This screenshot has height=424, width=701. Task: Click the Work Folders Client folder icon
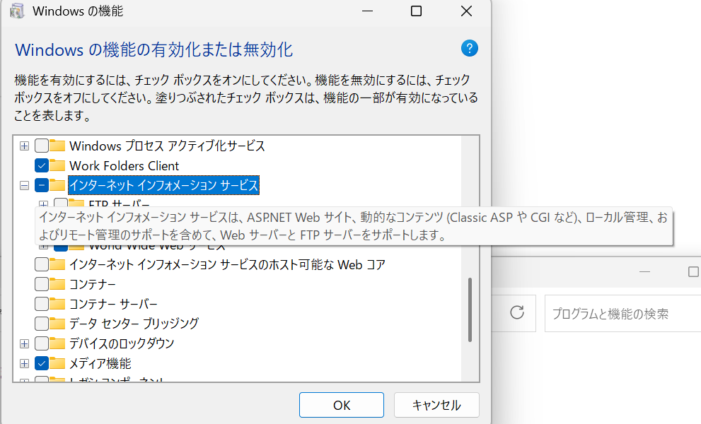coord(57,165)
